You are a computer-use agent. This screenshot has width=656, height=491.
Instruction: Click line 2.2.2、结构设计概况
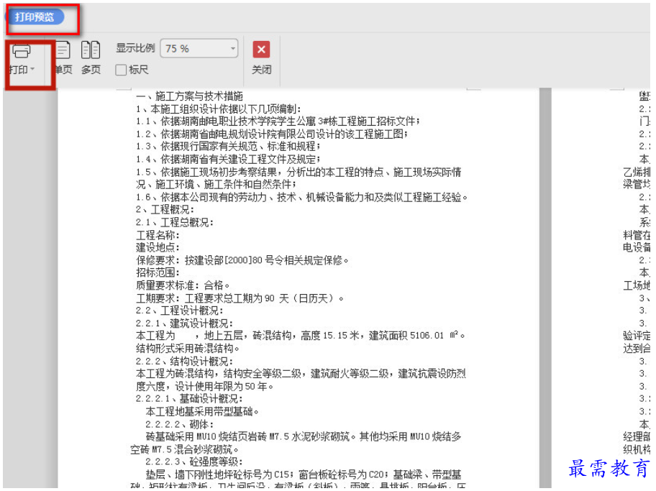click(184, 362)
